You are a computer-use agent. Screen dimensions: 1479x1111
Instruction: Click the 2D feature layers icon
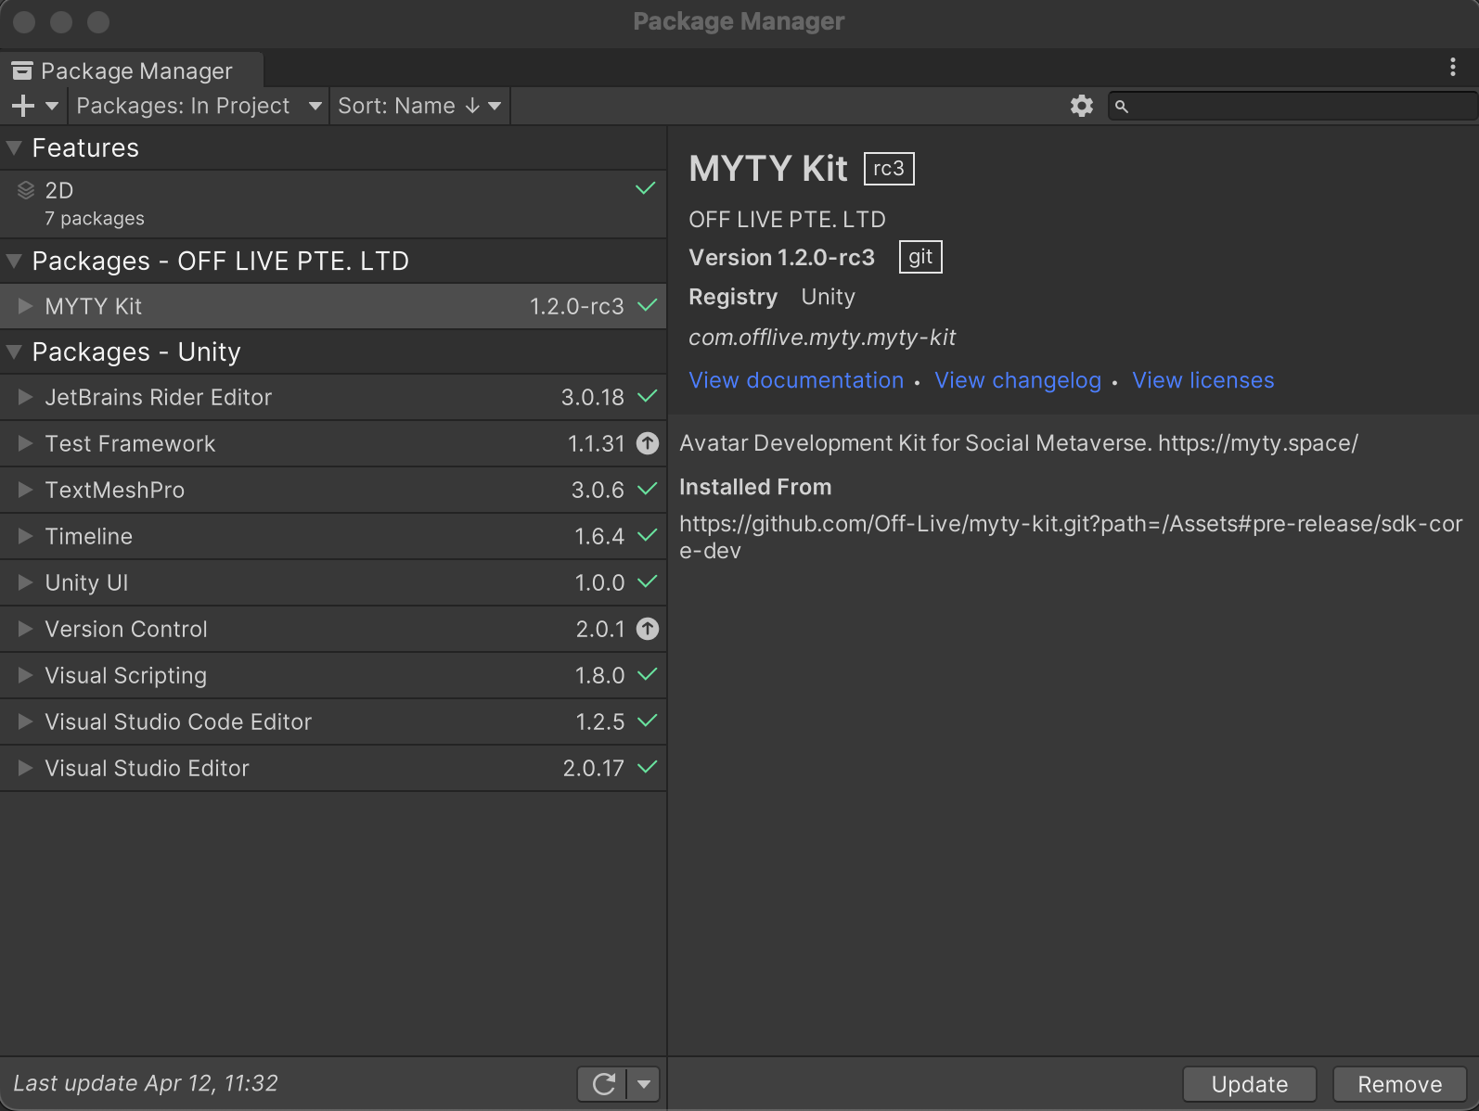pos(26,191)
